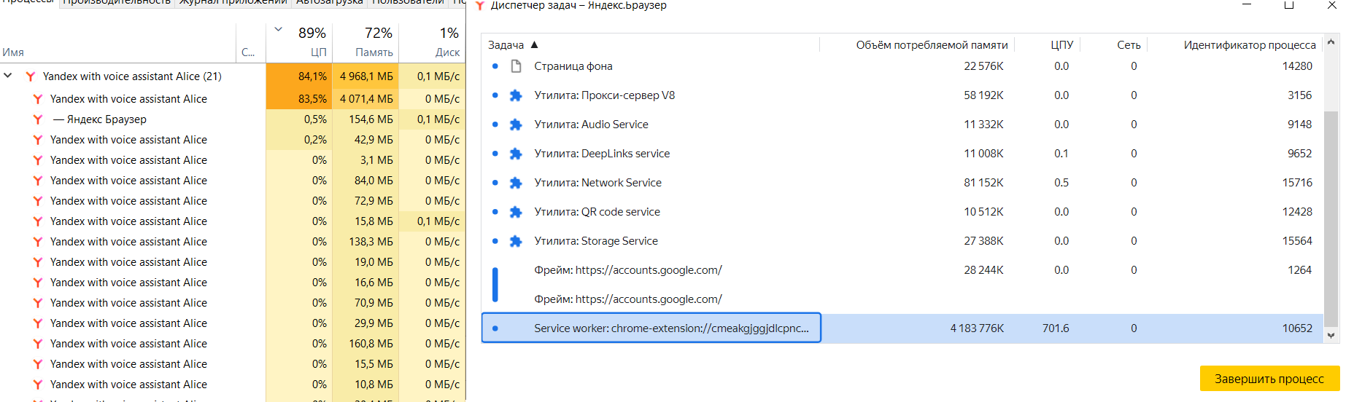
Task: Click Yandex icon in the 19,0 МБ row
Action: tap(38, 262)
